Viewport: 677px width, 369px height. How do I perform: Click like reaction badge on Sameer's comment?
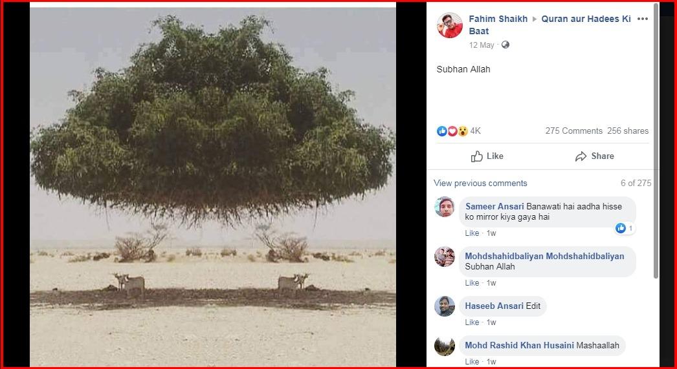coord(625,229)
